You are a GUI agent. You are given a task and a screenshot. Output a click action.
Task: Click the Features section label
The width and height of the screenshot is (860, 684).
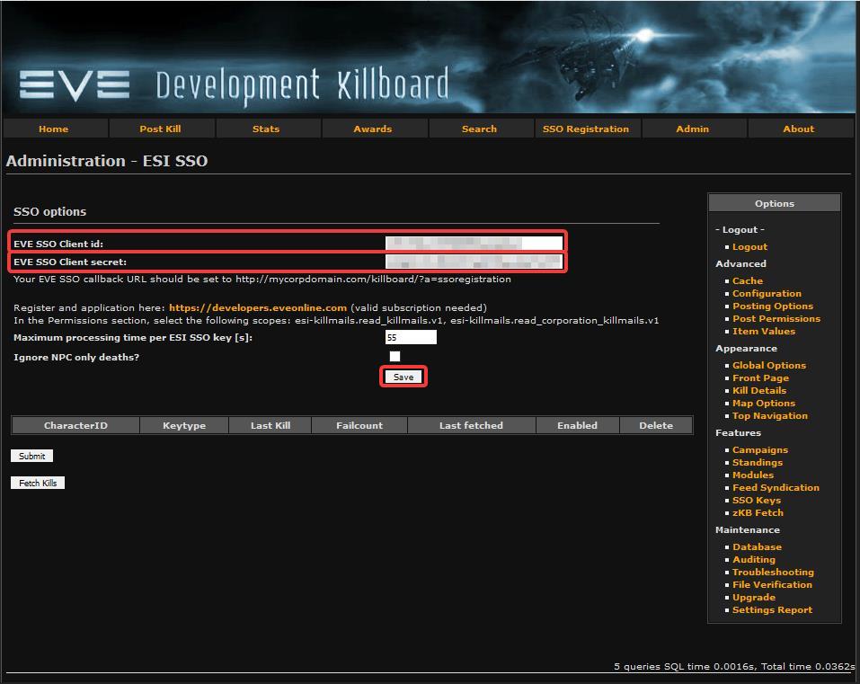tap(739, 432)
